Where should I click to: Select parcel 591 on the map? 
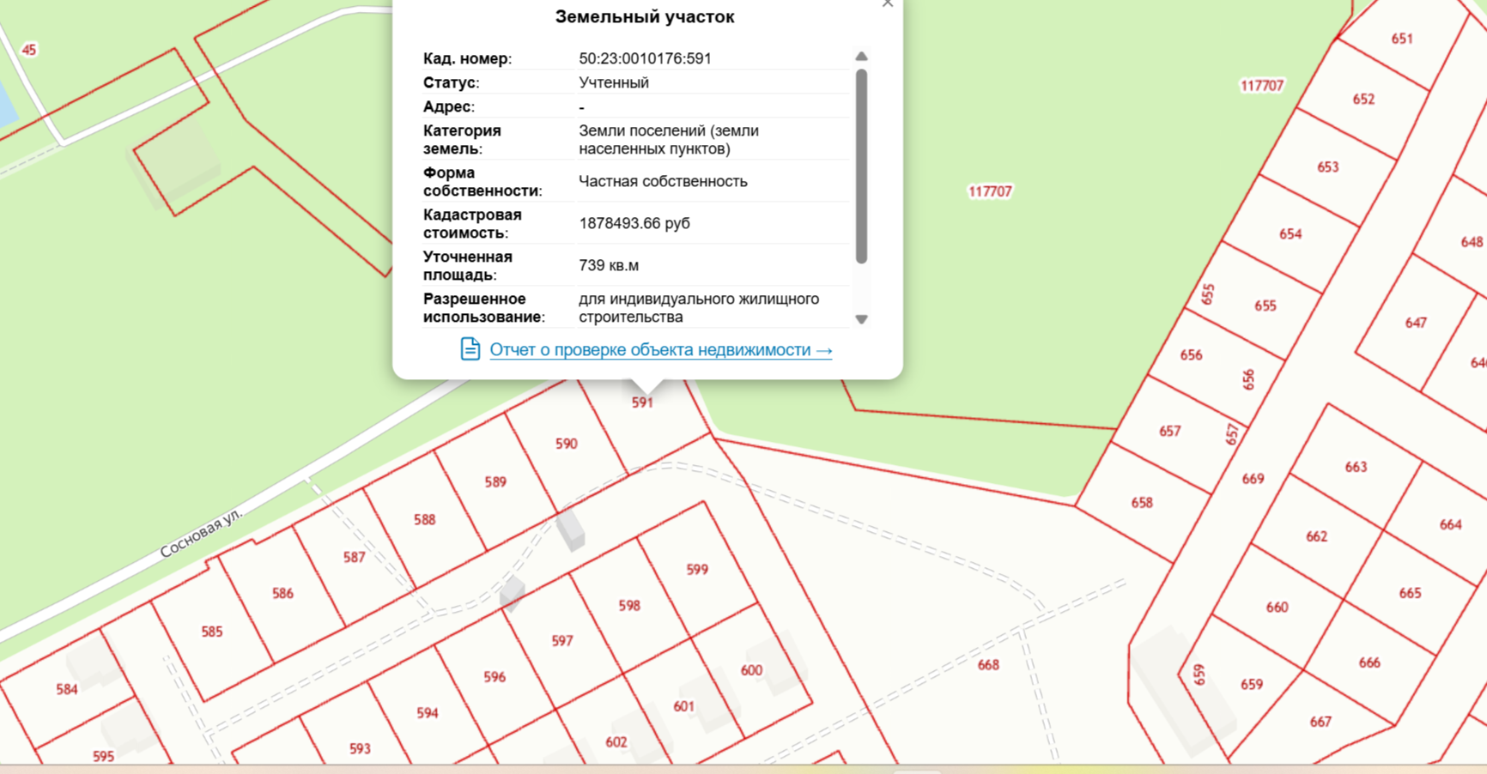pos(642,402)
